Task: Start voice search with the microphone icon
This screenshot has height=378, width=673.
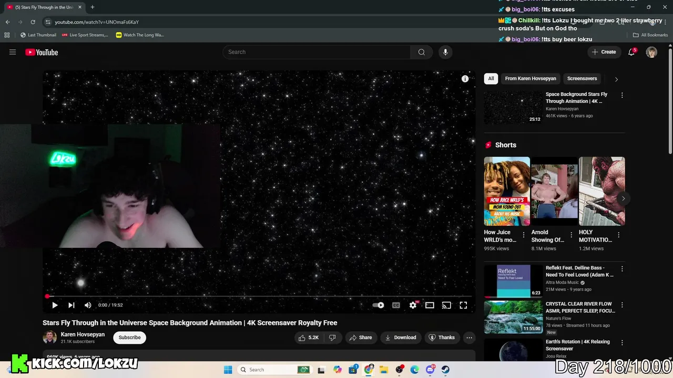Action: coord(445,52)
